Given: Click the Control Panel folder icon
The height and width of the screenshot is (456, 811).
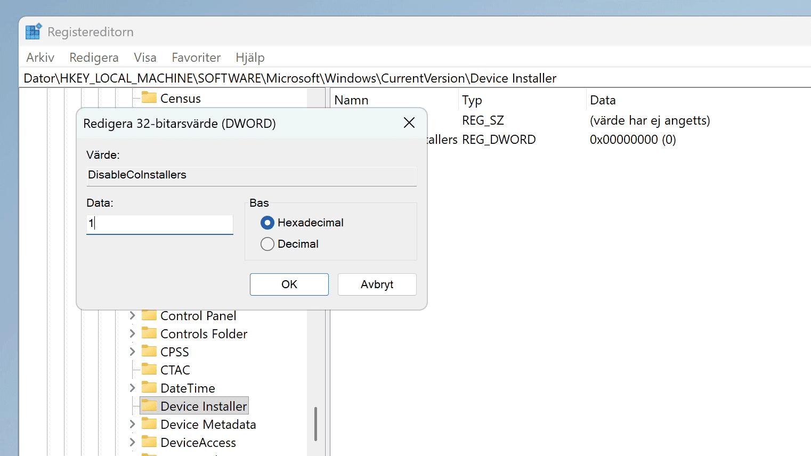Looking at the screenshot, I should point(149,315).
